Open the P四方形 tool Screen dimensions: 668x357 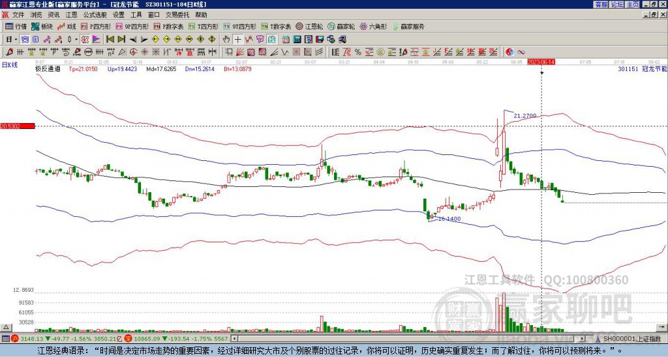pyautogui.click(x=96, y=26)
